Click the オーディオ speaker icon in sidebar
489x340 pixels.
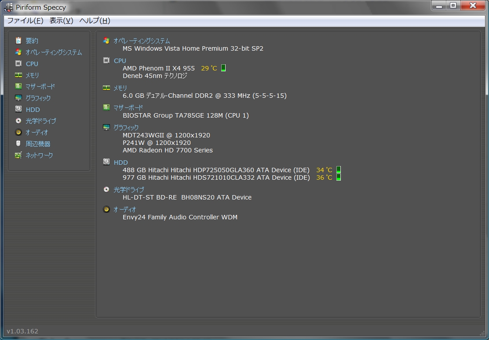tap(18, 133)
